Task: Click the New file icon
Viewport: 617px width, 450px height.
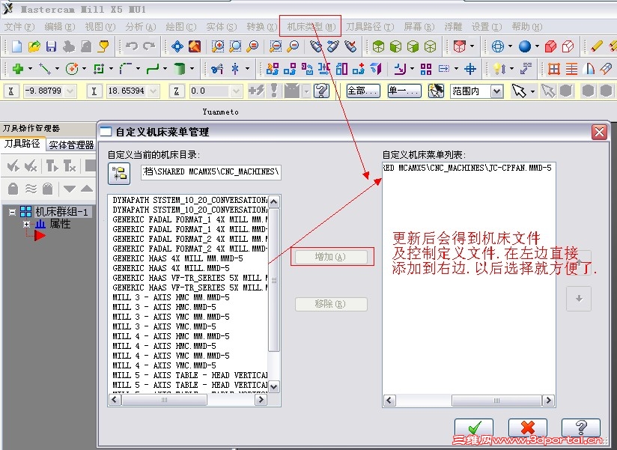Action: point(16,46)
